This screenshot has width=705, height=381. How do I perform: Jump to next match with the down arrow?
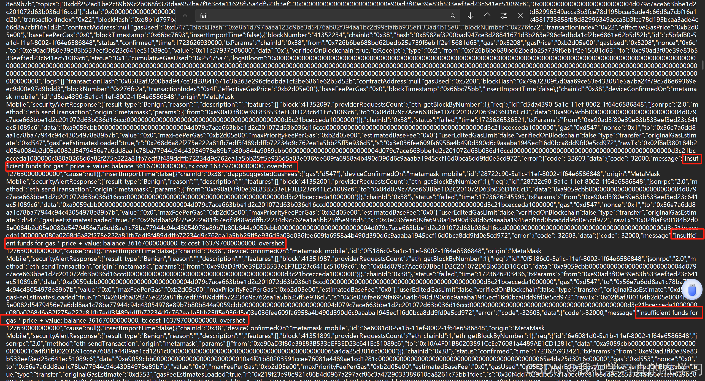(x=471, y=16)
